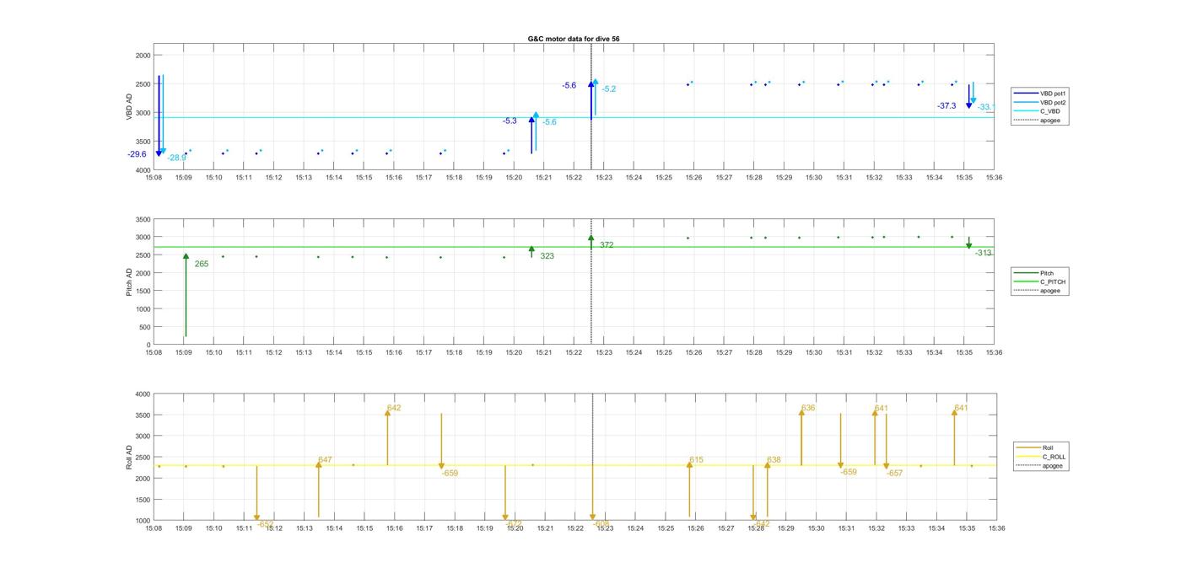Select 'C_VBD' legend entry in the top plot
The height and width of the screenshot is (584, 1181).
1049,111
